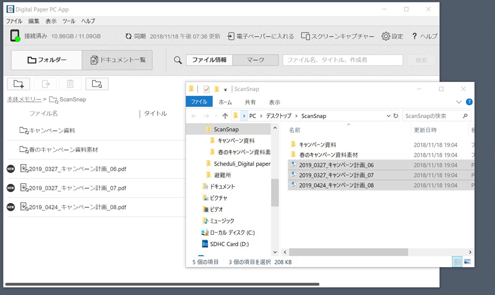
Task: Open スクリーンキャプチャー screen capture
Action: pyautogui.click(x=337, y=36)
